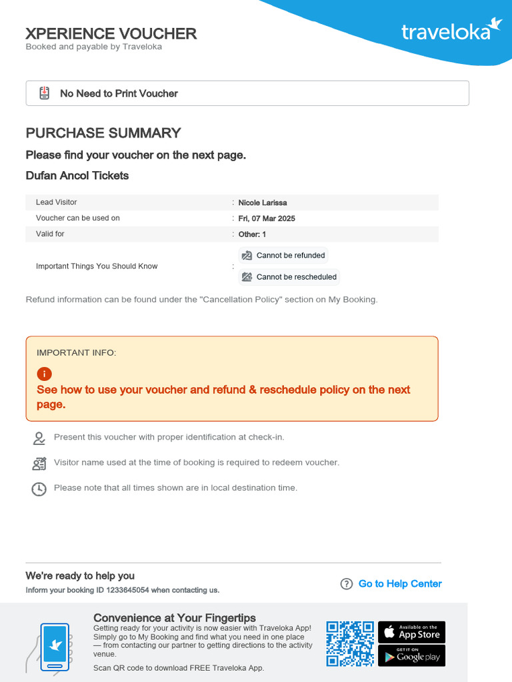Click the Help Center question mark icon
The height and width of the screenshot is (682, 512).
click(347, 584)
